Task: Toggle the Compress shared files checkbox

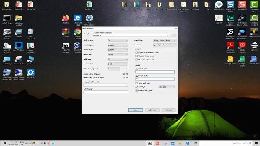Action: point(136,56)
